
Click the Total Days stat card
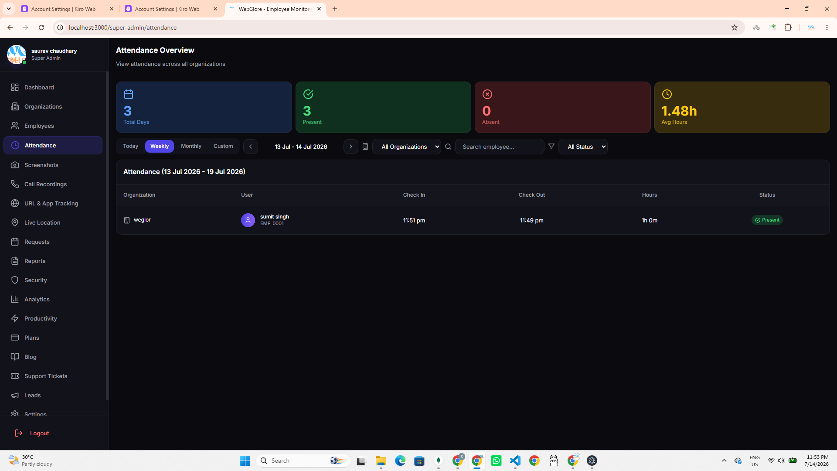(204, 107)
